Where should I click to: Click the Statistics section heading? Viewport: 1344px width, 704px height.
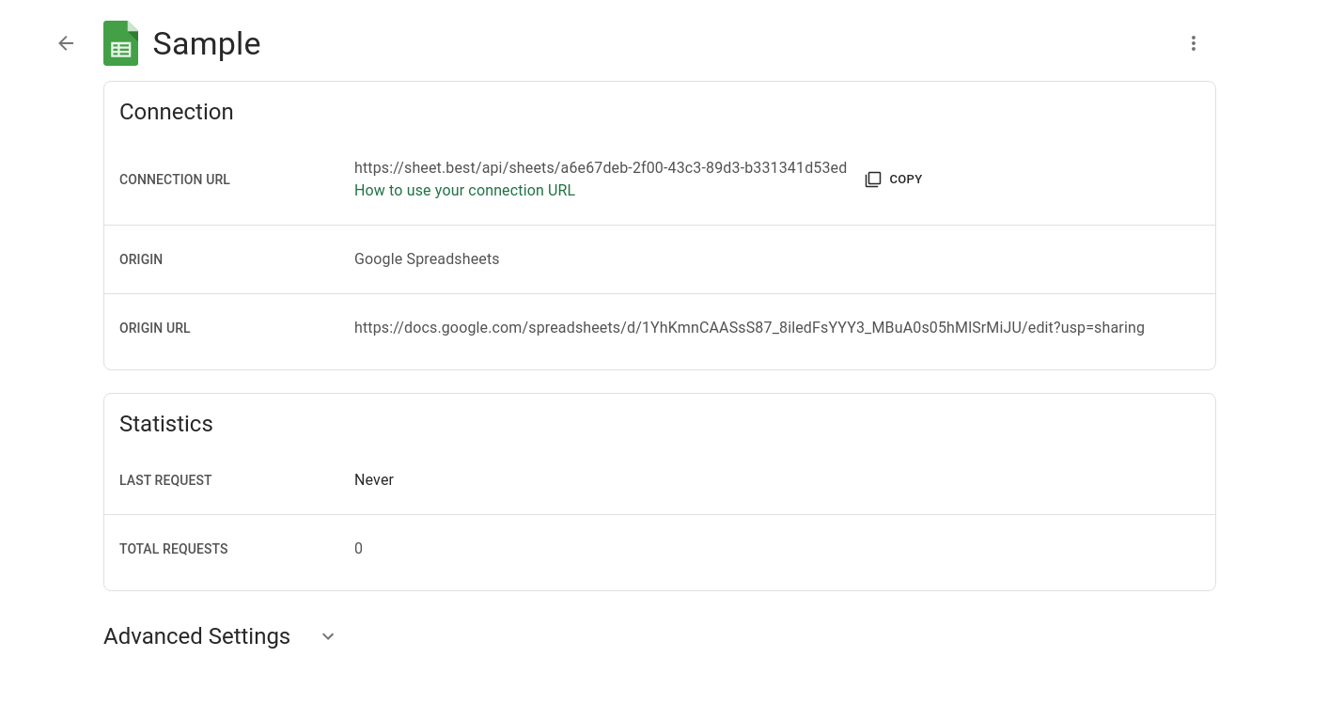coord(166,424)
